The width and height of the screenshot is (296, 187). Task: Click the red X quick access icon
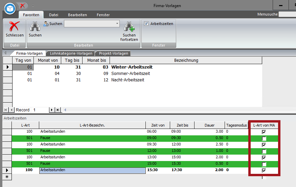point(22,6)
